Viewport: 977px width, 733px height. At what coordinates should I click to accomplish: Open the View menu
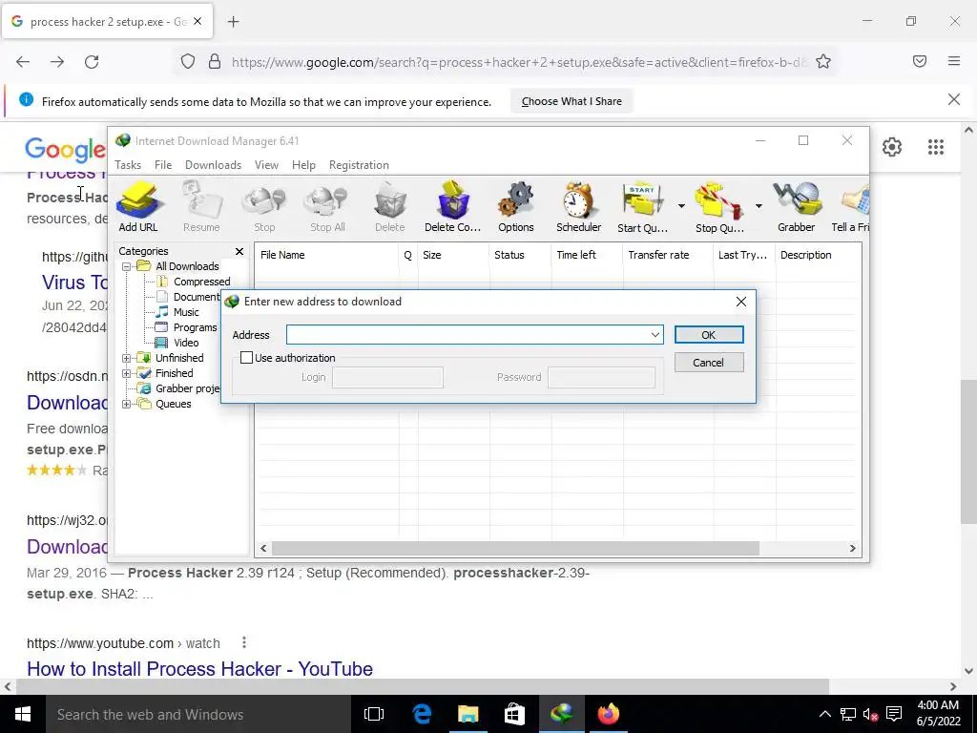pos(266,165)
